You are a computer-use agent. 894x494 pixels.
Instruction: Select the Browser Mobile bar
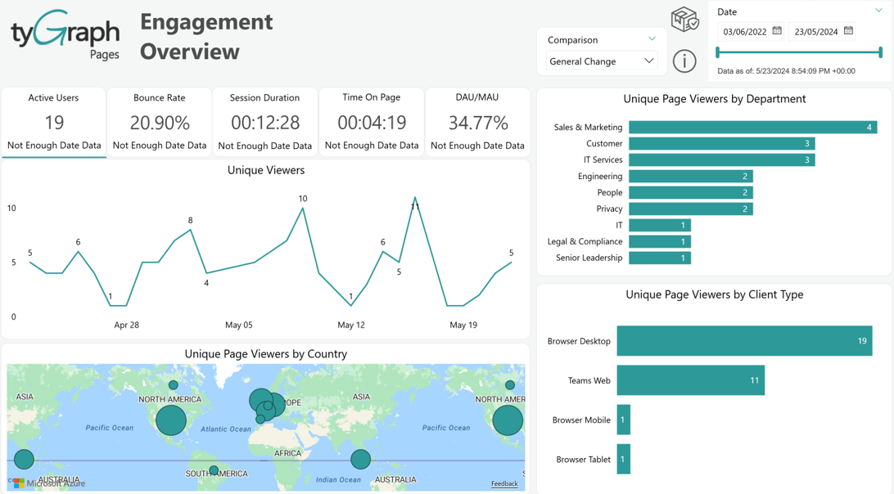tap(623, 420)
